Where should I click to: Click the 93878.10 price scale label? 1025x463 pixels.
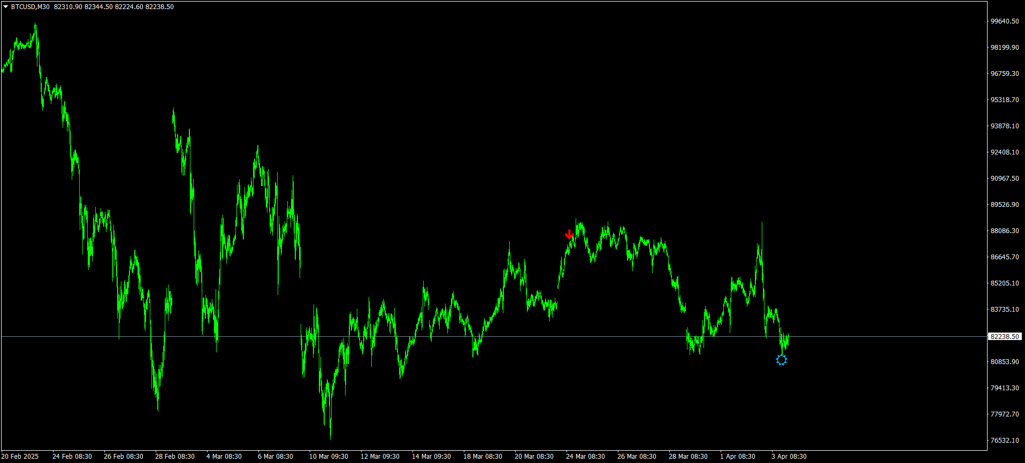[x=1005, y=126]
